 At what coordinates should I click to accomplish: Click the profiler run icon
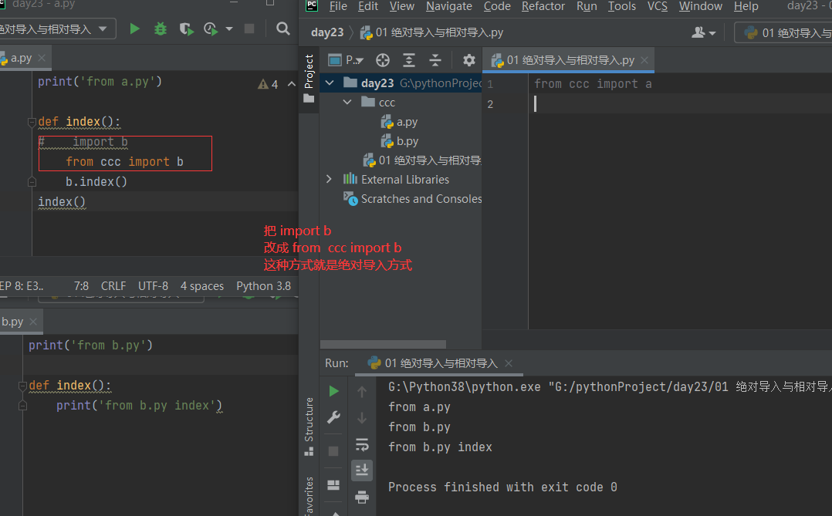(211, 29)
